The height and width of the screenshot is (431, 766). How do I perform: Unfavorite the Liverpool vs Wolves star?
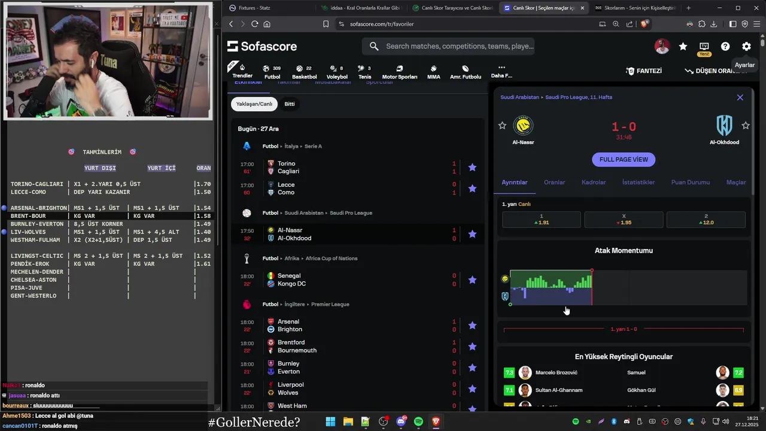click(x=472, y=388)
